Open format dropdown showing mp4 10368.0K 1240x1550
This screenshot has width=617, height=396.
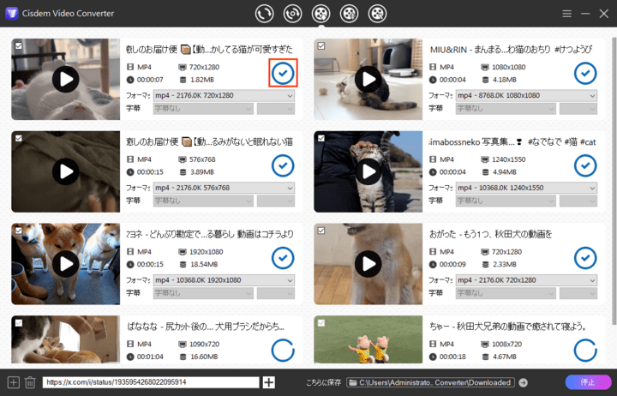tap(524, 188)
